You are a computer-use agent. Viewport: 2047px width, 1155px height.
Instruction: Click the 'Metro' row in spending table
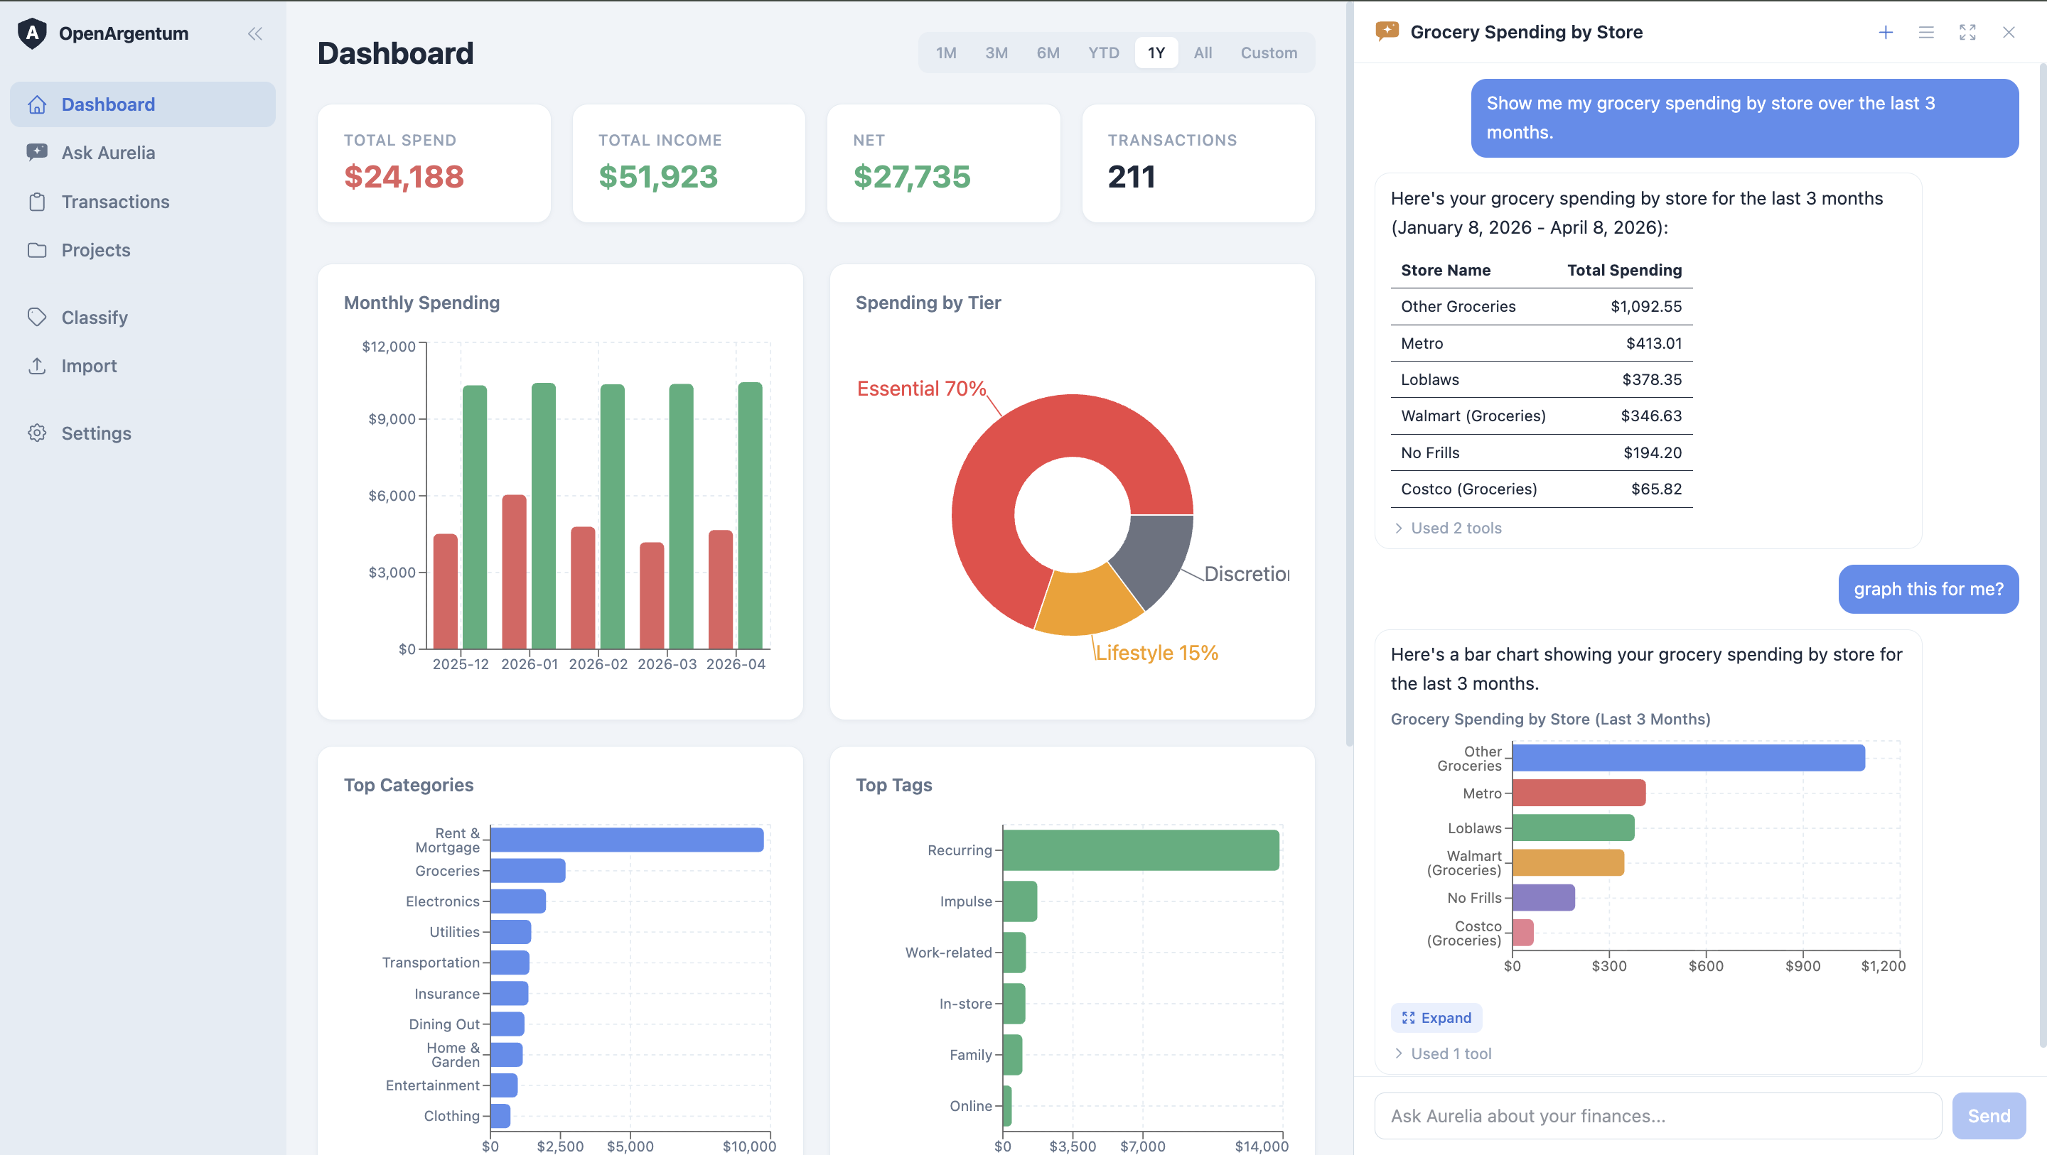point(1542,343)
